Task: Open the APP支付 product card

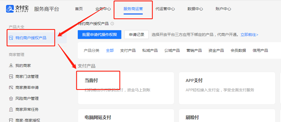Action: tap(227, 88)
